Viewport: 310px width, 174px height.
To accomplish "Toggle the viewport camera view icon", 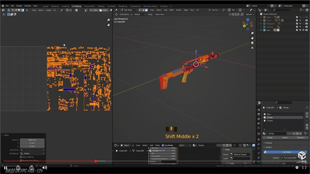I will tap(252, 43).
